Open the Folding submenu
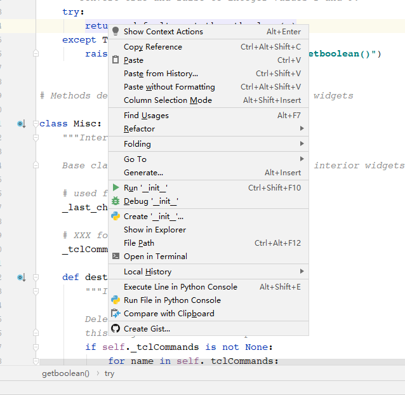The image size is (405, 395). (x=208, y=144)
